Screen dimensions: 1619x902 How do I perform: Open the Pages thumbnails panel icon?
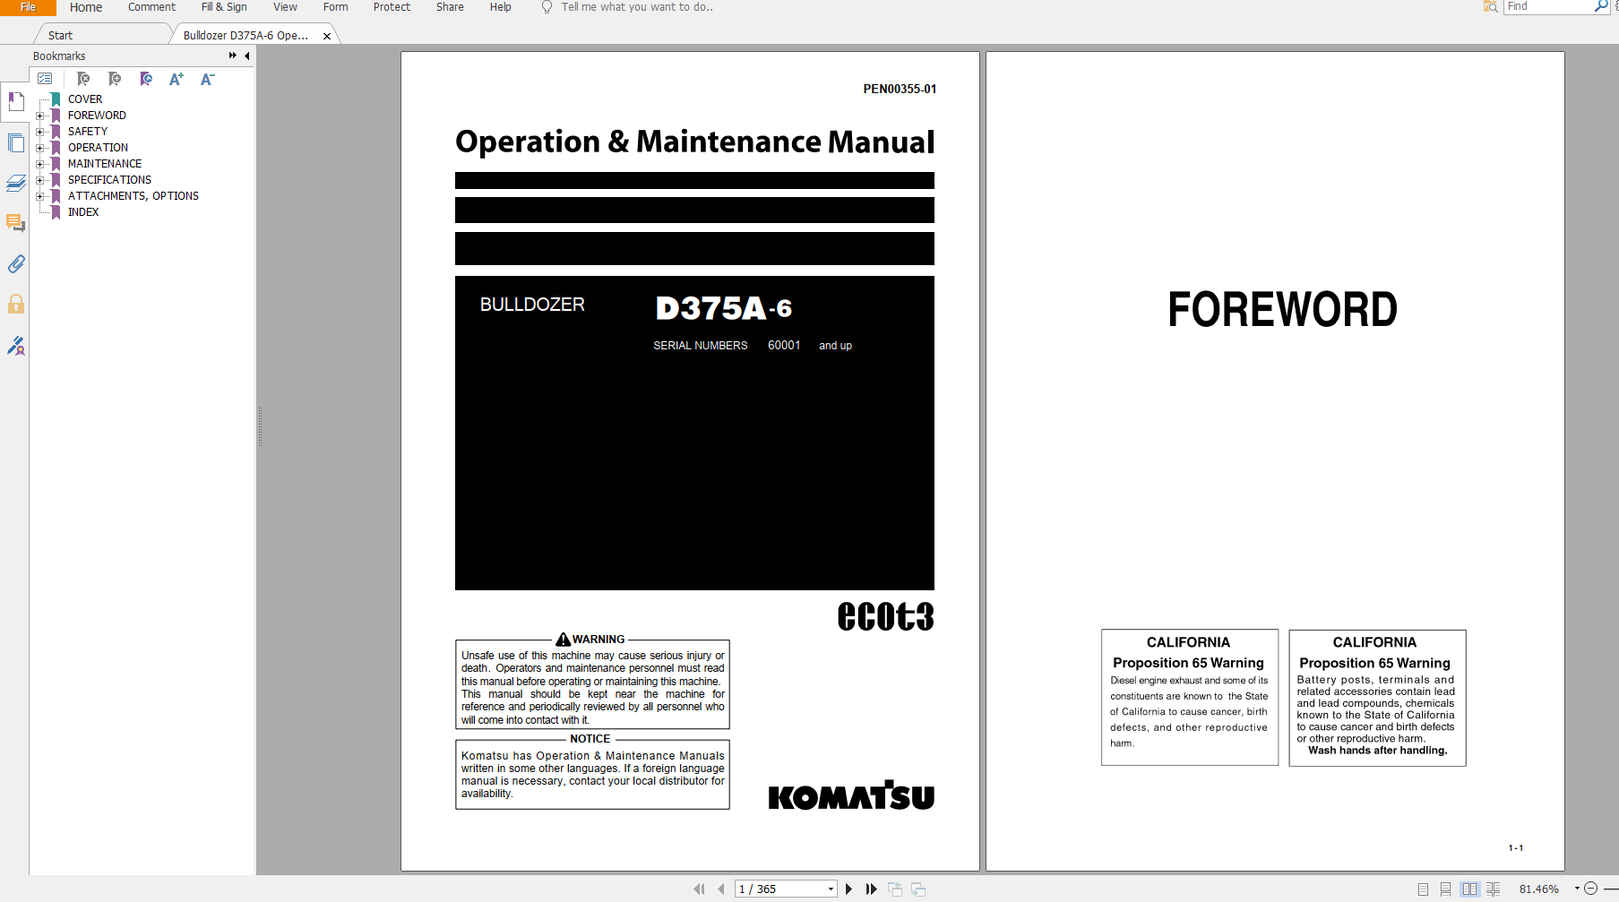click(15, 142)
